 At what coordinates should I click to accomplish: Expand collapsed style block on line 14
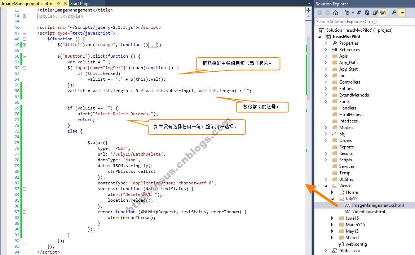25,16
